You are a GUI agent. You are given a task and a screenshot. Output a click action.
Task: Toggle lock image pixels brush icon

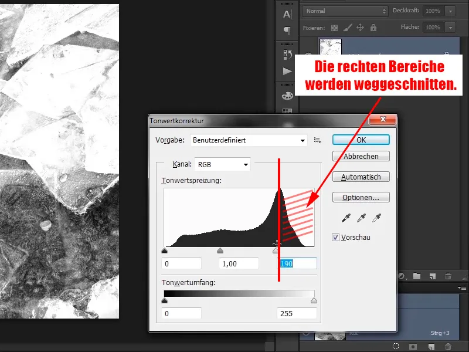click(x=347, y=28)
